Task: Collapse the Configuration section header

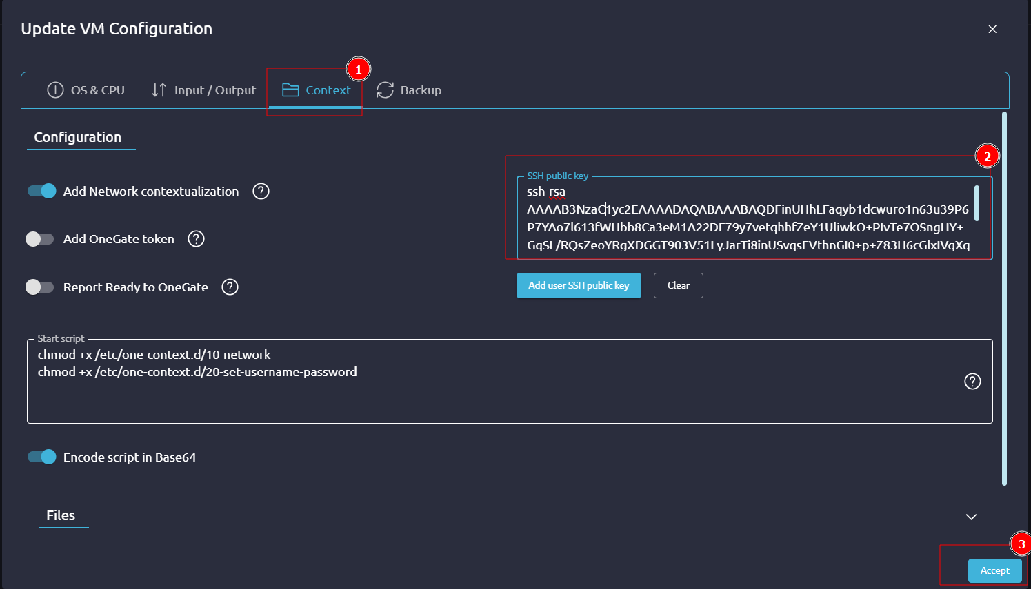Action: coord(78,137)
